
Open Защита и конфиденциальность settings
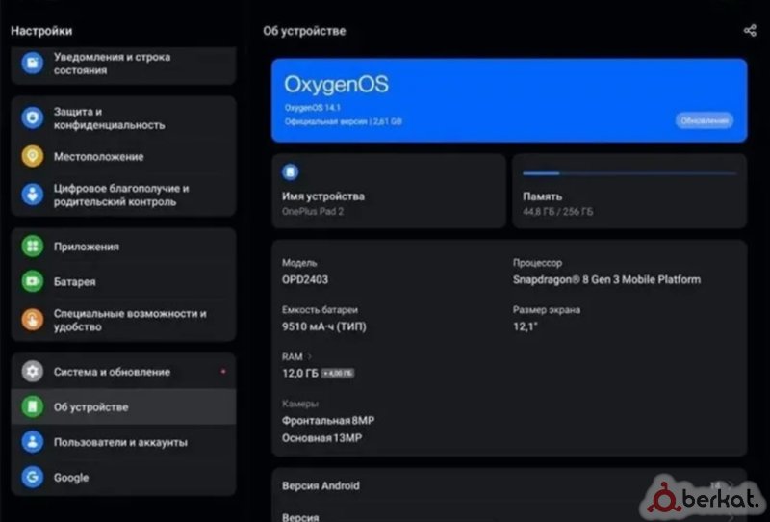coord(123,117)
